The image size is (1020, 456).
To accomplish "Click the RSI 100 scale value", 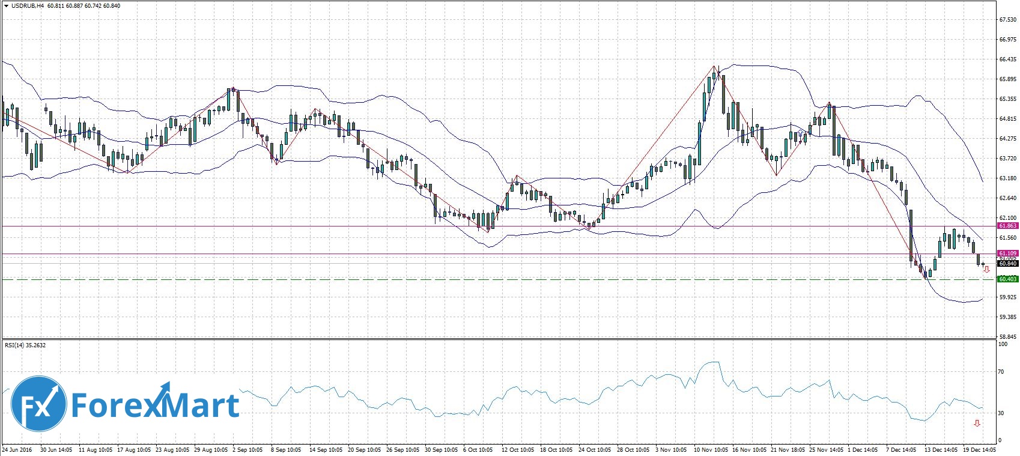I will (1003, 344).
